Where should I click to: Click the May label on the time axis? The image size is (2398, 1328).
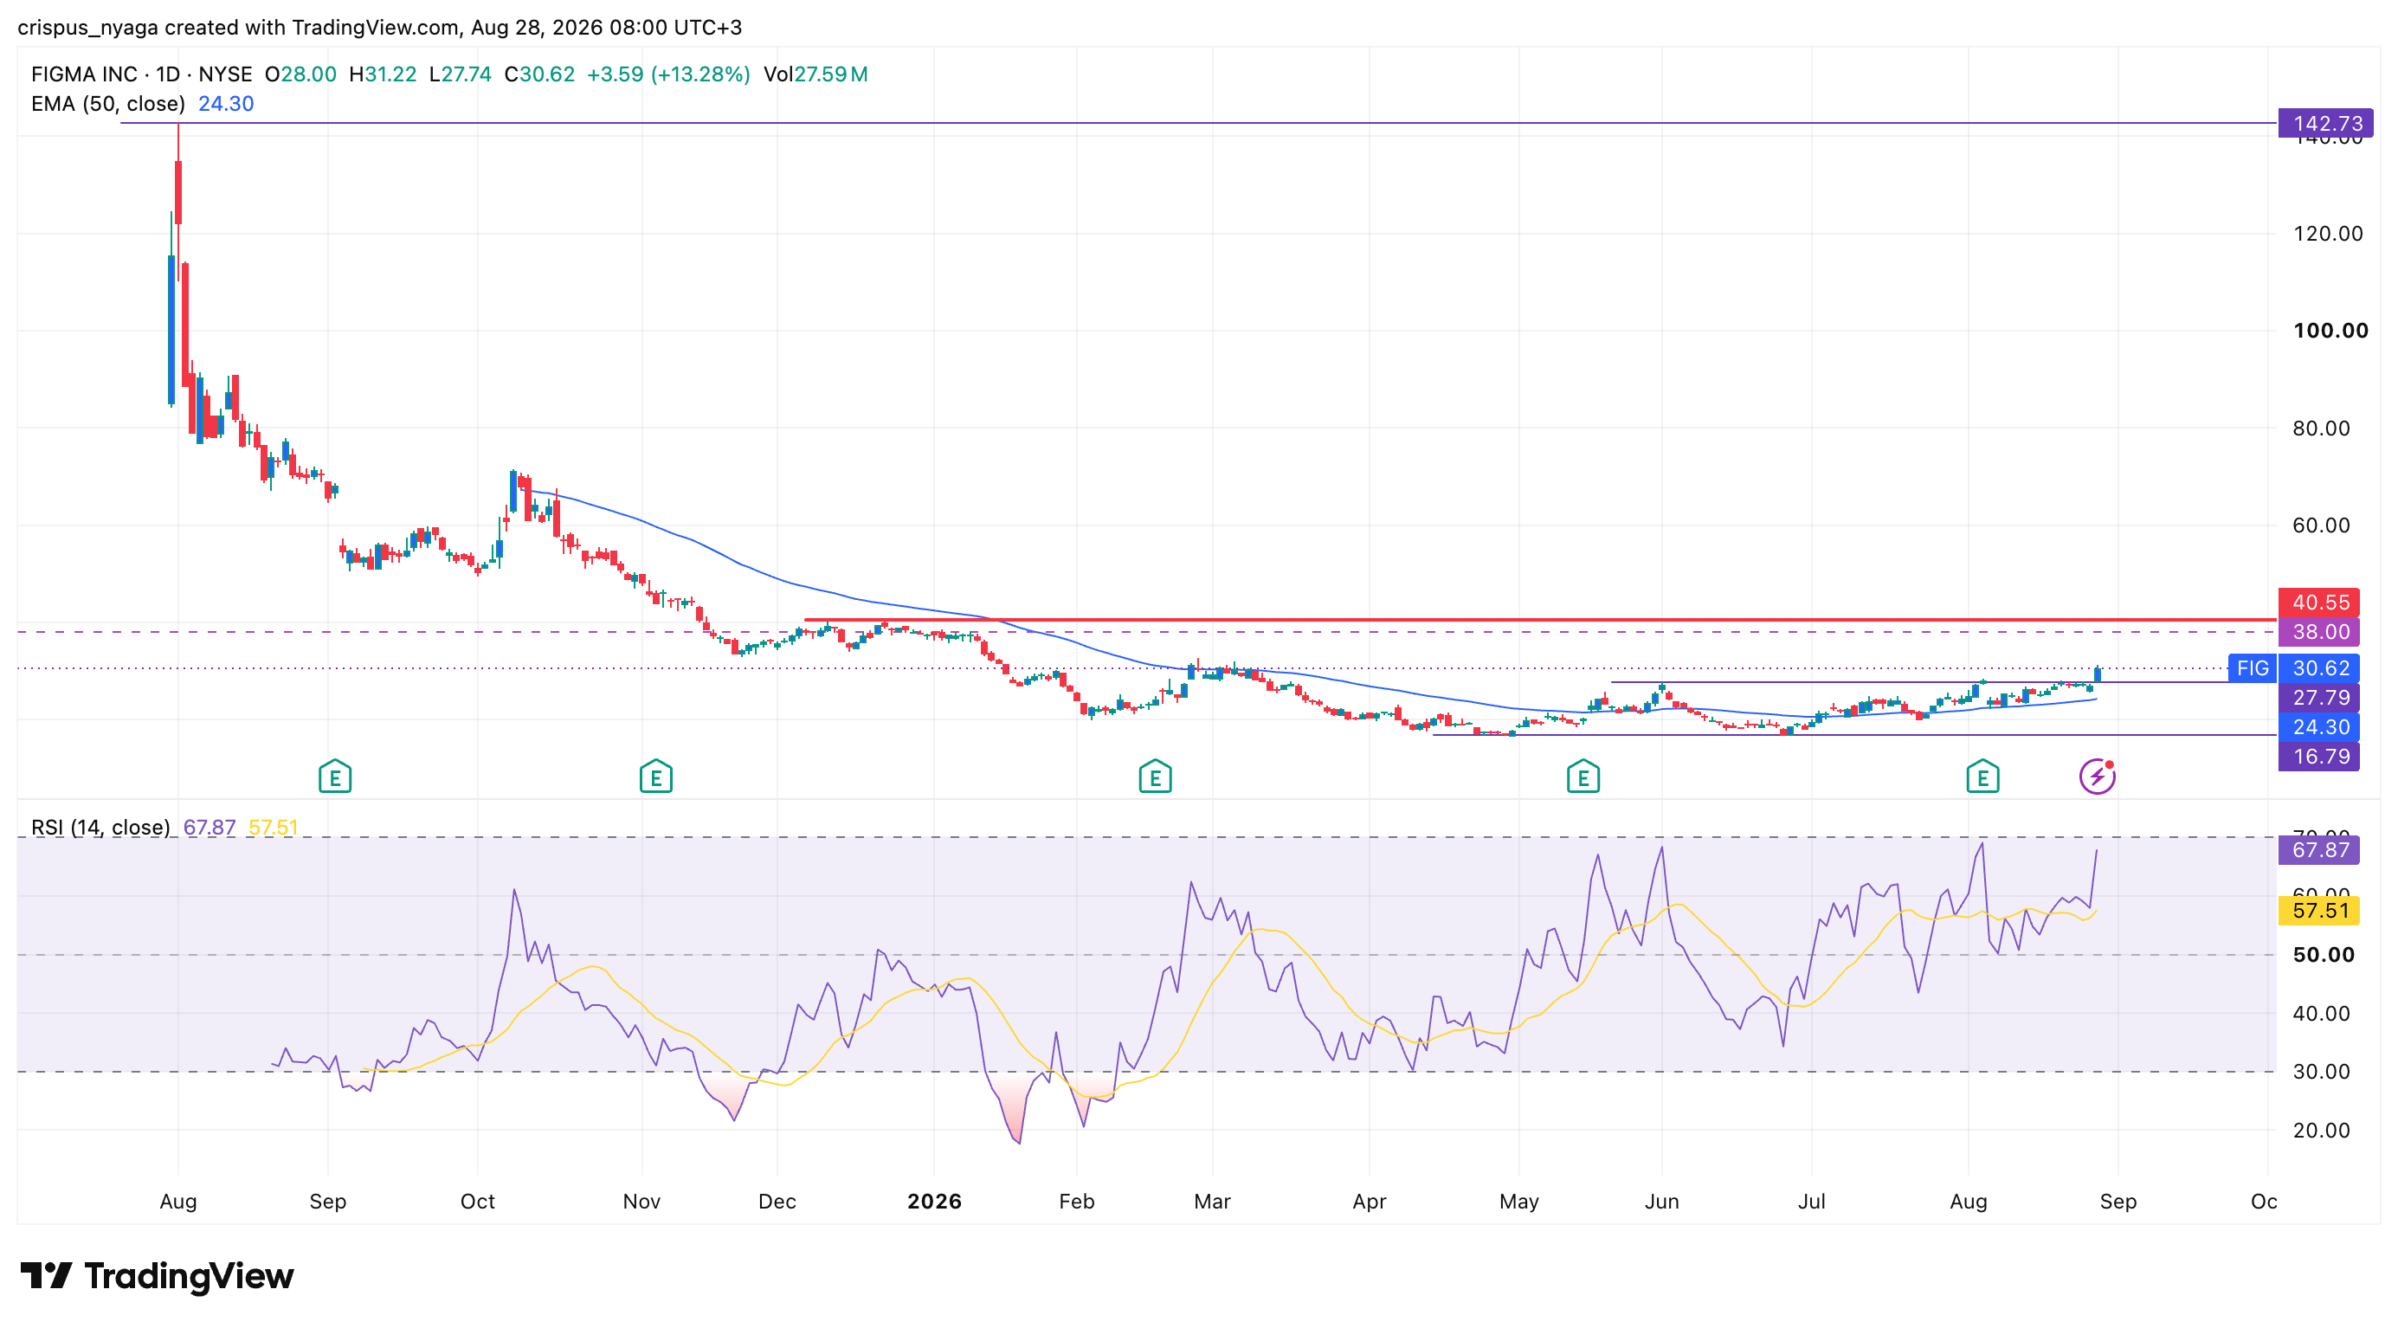tap(1519, 1202)
